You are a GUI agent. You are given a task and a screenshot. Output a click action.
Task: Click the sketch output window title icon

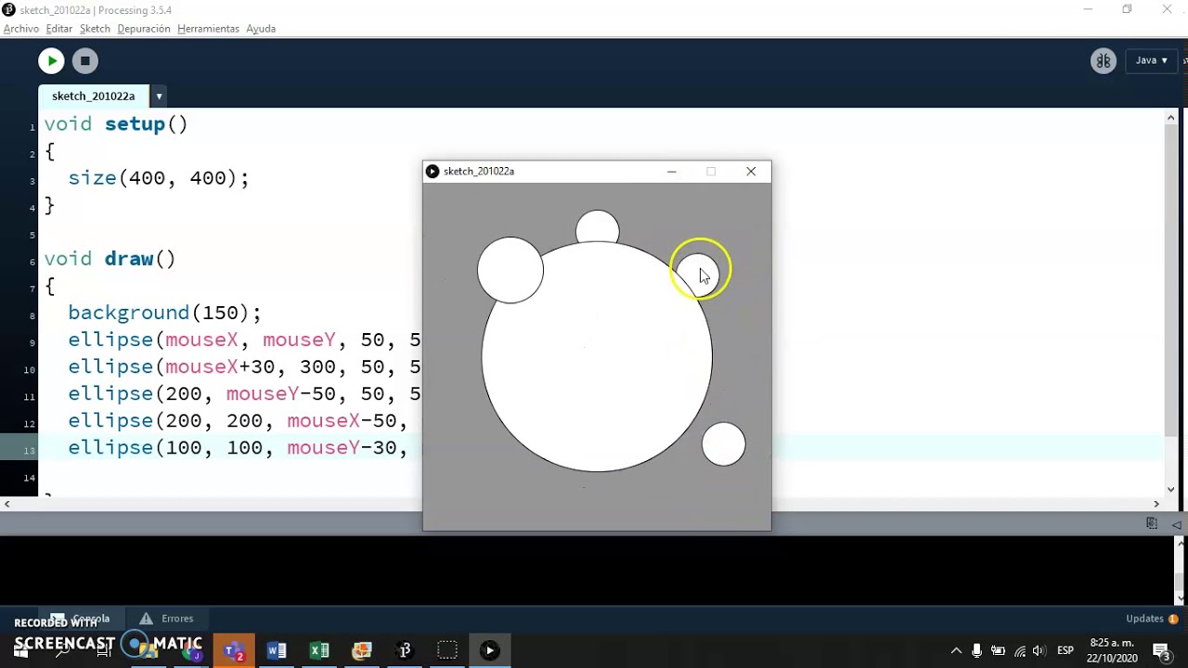(433, 172)
